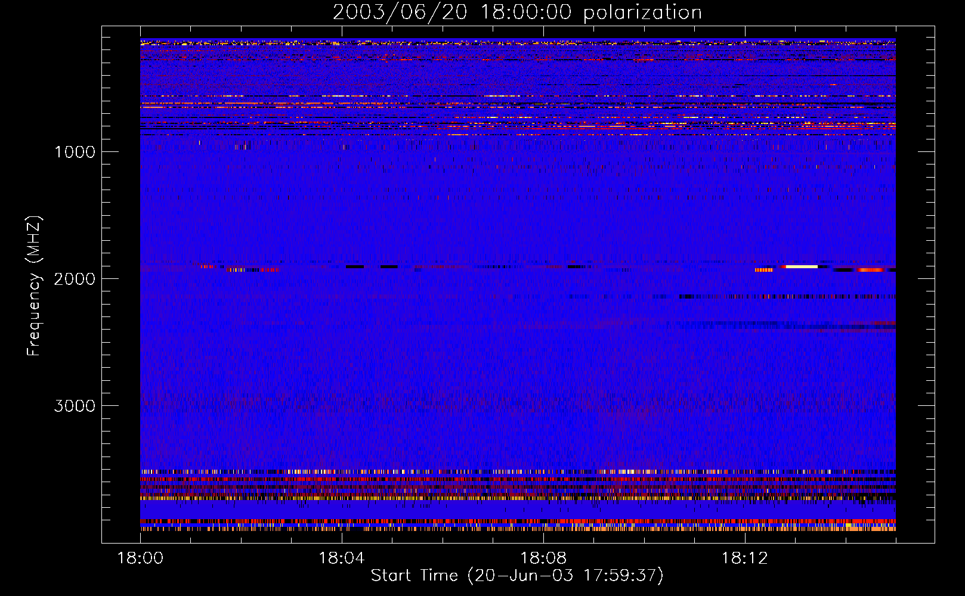
Task: Click the '18:04' time tick label
Action: click(342, 558)
